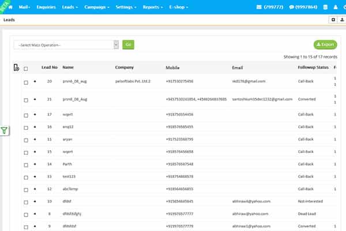346x231 pixels.
Task: Click the column settings icon beside header checkbox
Action: pos(16,68)
